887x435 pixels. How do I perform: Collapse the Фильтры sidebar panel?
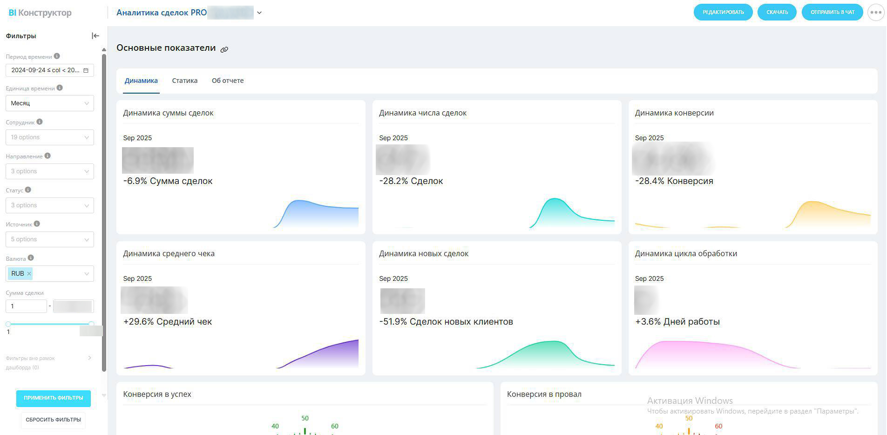pyautogui.click(x=95, y=36)
